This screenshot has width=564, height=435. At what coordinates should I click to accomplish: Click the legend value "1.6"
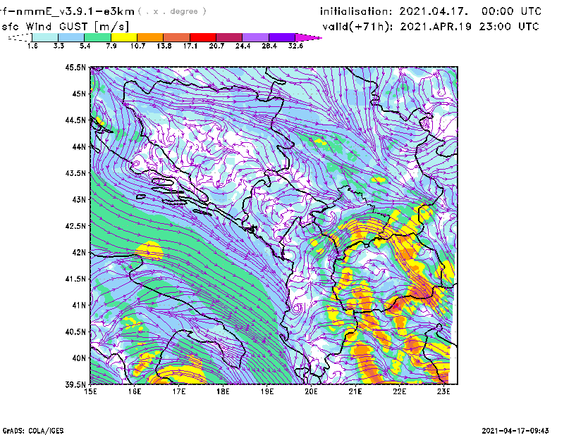point(32,46)
